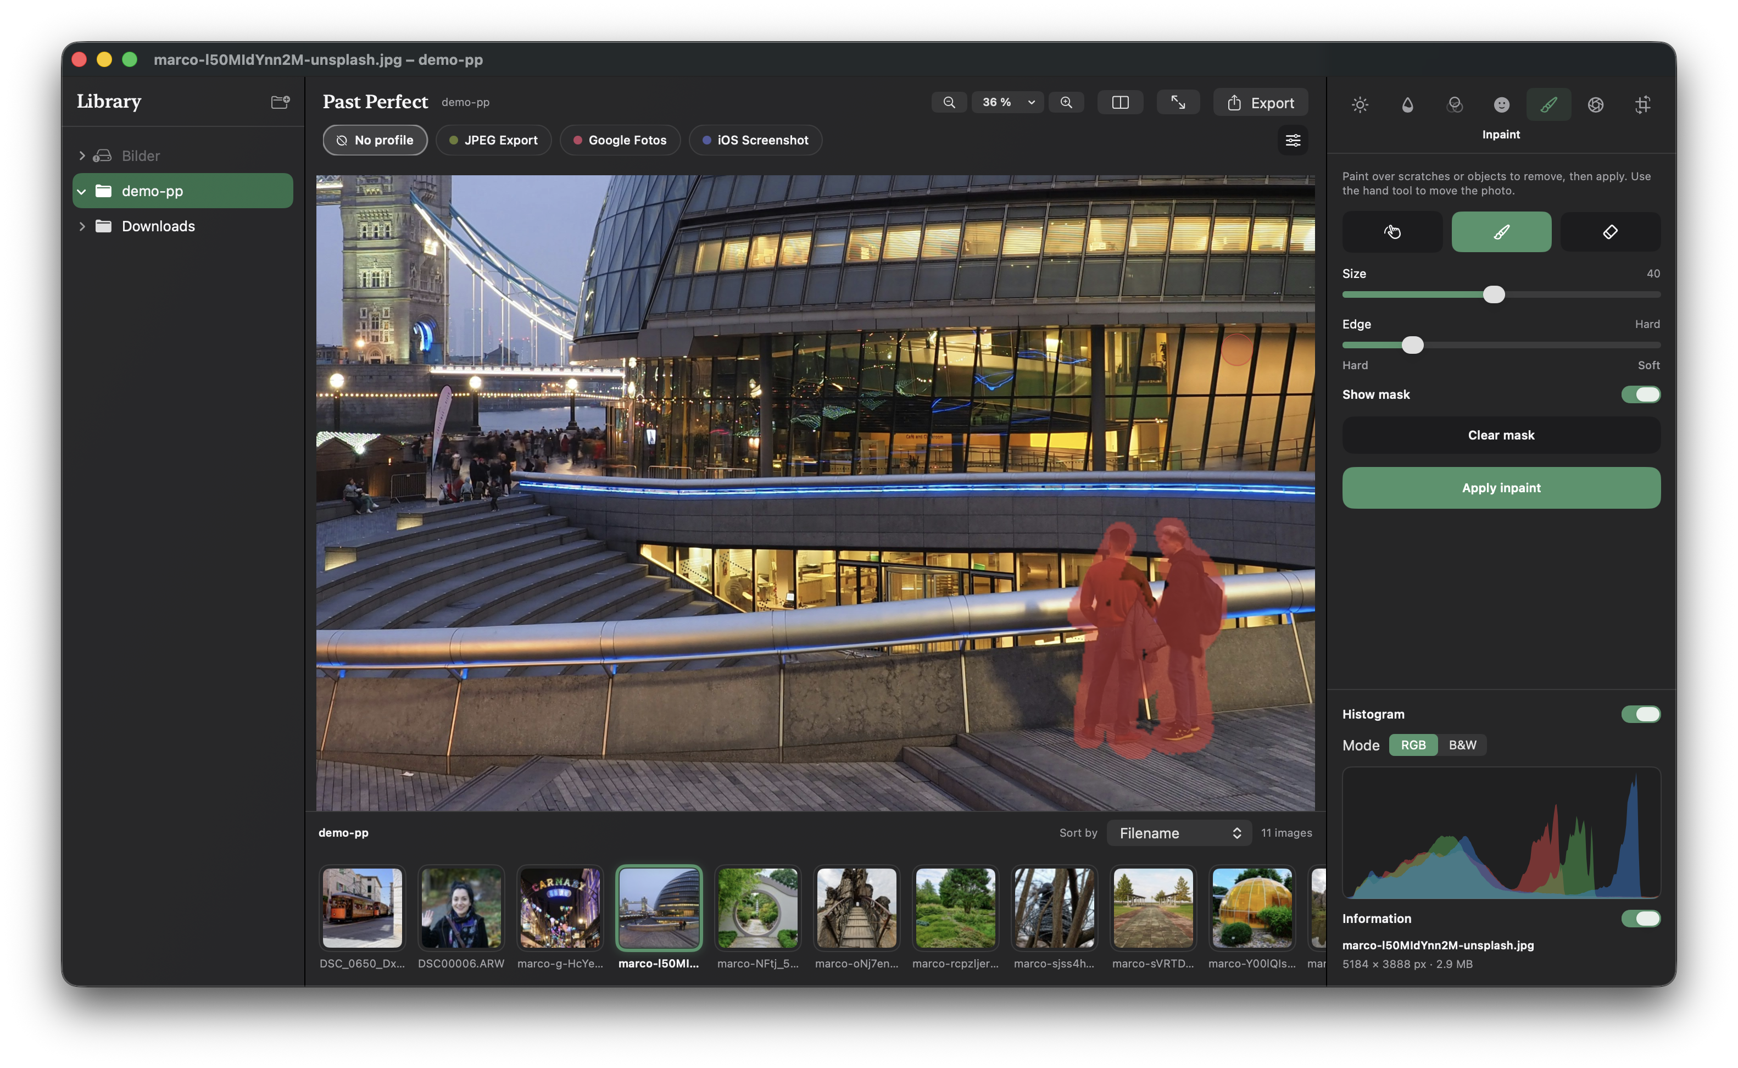
Task: Select RGB histogram mode
Action: click(1413, 745)
